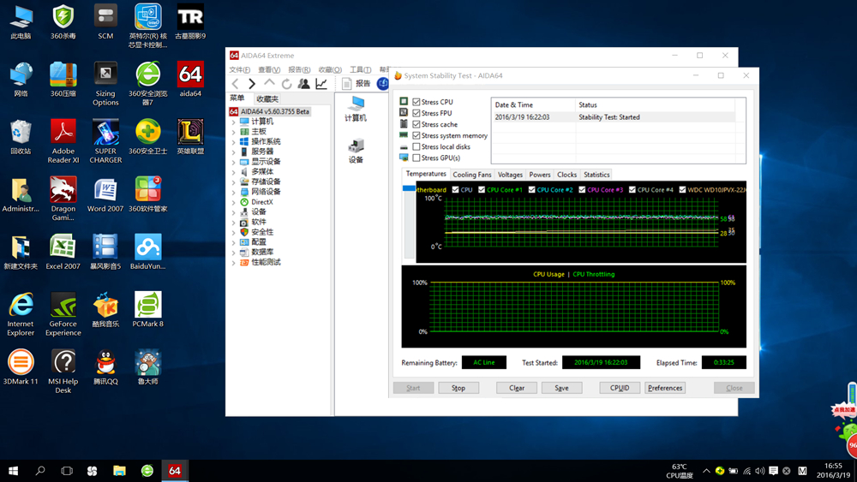Open the 设备 icon in content pane

coord(356,150)
